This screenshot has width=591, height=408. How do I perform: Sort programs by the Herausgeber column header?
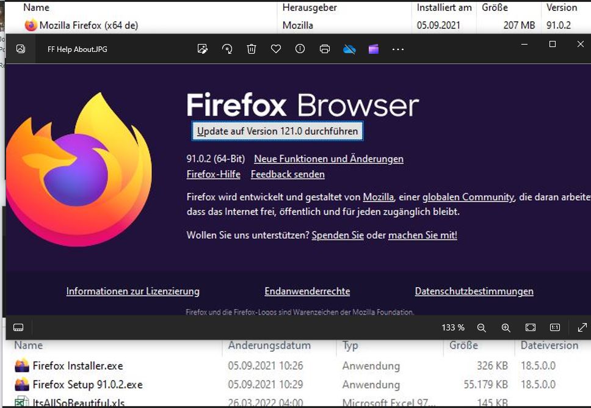(310, 7)
